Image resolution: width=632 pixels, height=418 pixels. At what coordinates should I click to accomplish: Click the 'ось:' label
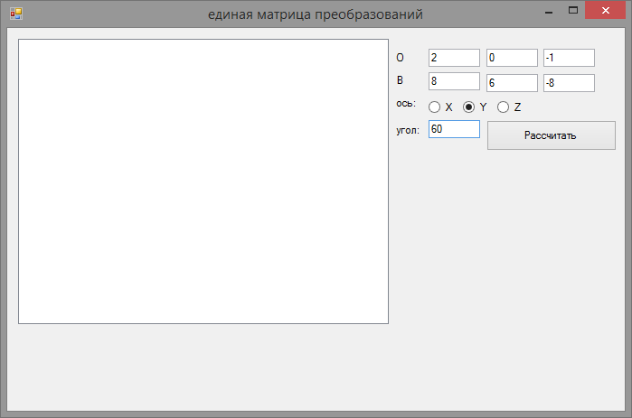tap(406, 104)
